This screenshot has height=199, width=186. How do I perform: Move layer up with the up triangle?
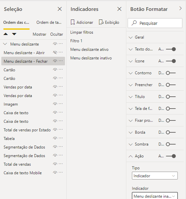pyautogui.click(x=6, y=34)
